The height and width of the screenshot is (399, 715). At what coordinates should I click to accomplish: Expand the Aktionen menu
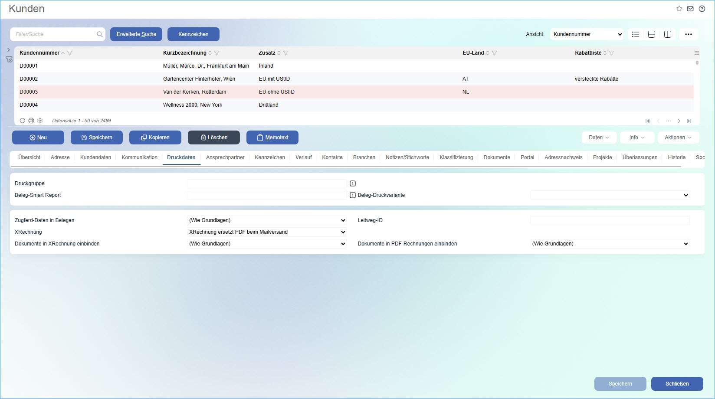point(678,137)
